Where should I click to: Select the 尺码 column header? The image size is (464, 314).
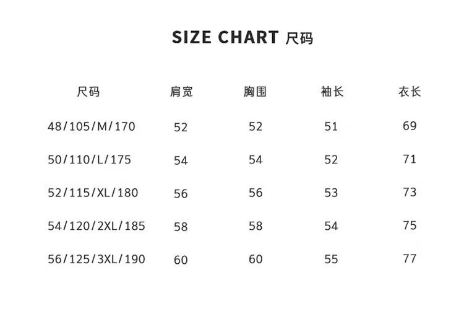click(88, 92)
